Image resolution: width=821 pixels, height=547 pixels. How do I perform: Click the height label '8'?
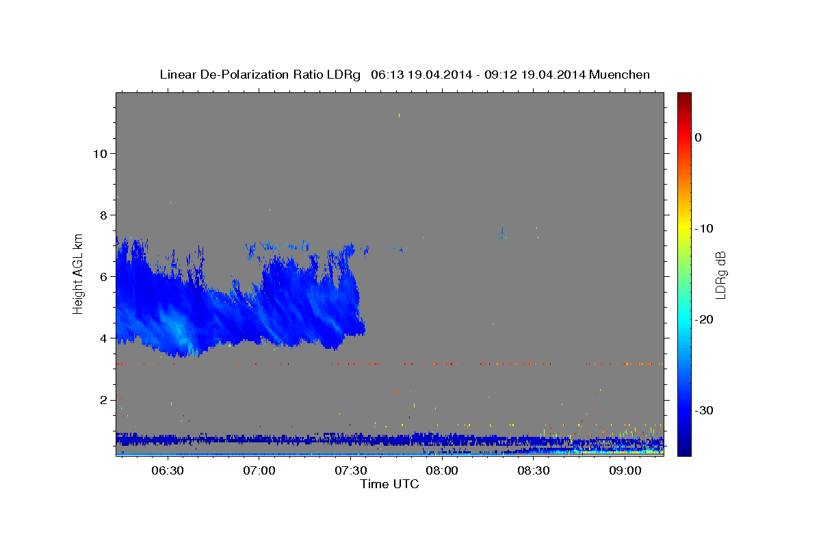102,215
